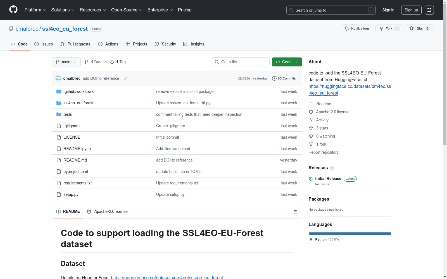Select the README tab in file viewer
Viewport: 447px width, 279px height.
pos(68,211)
